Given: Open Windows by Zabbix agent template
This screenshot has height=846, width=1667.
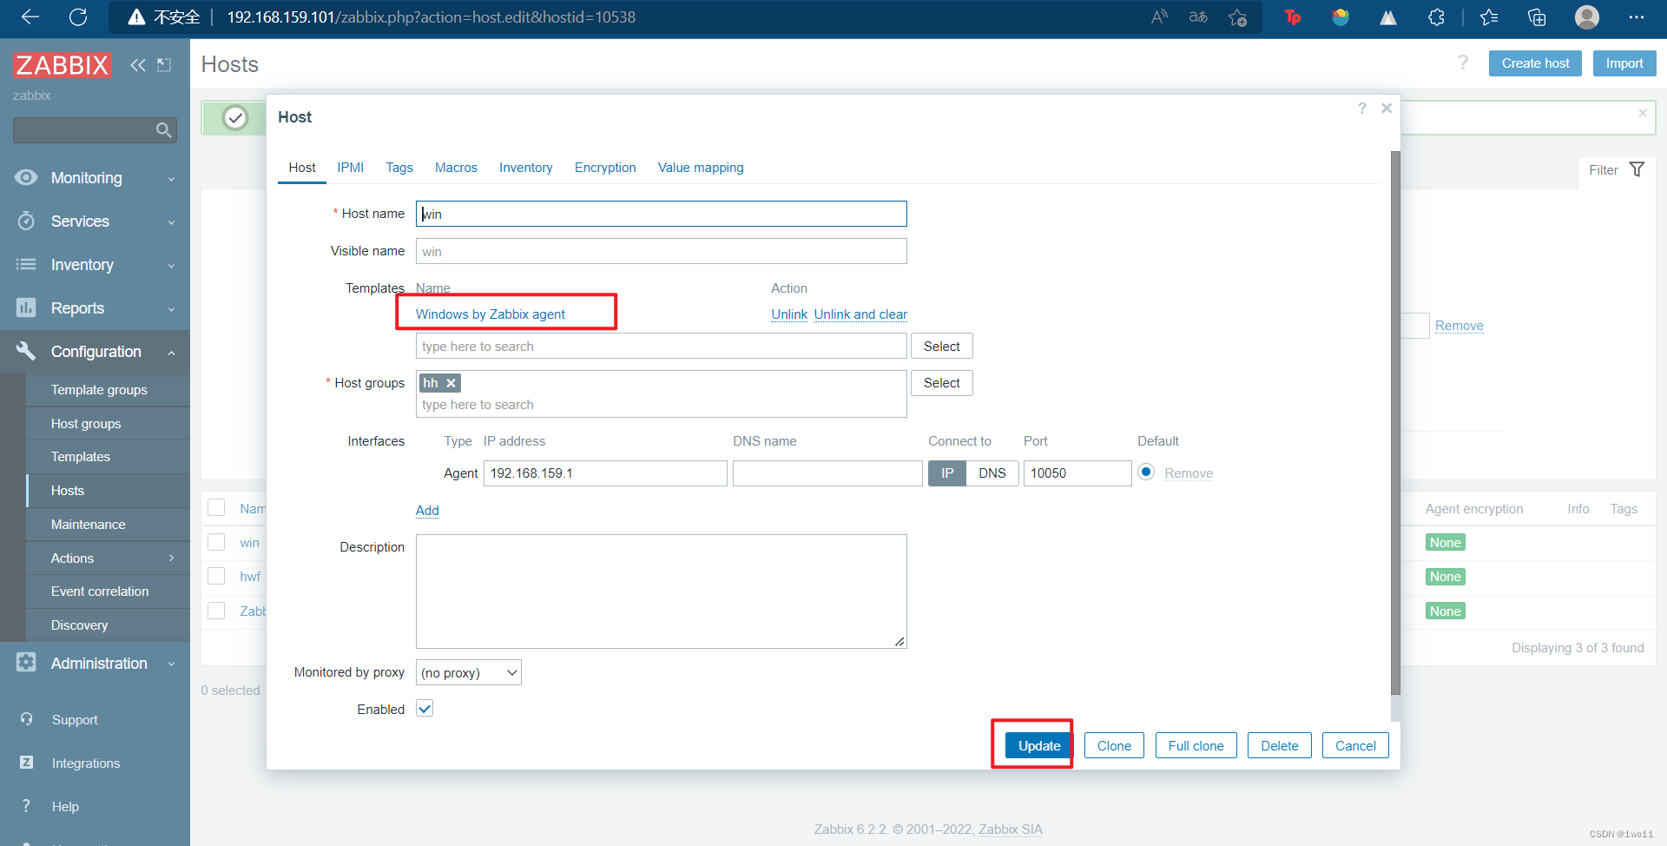Looking at the screenshot, I should click(x=491, y=314).
